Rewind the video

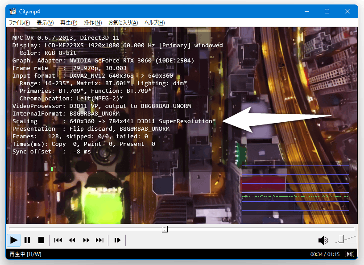72,240
